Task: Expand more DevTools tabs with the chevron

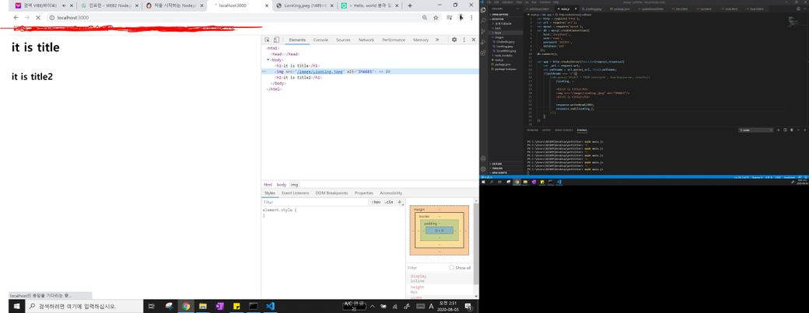Action: pyautogui.click(x=437, y=40)
